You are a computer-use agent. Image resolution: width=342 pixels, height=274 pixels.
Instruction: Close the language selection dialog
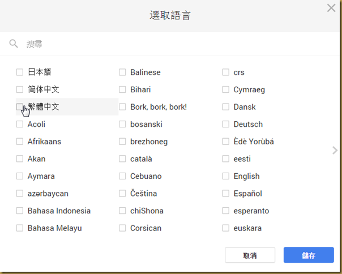[x=331, y=8]
